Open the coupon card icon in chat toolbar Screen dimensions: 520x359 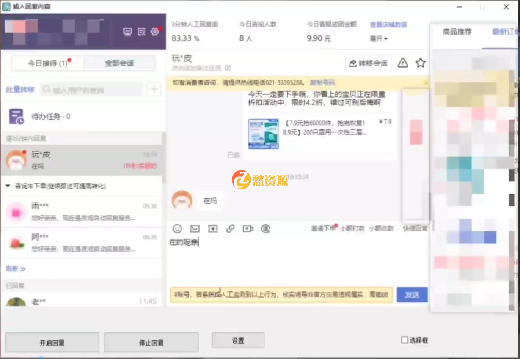click(x=212, y=229)
